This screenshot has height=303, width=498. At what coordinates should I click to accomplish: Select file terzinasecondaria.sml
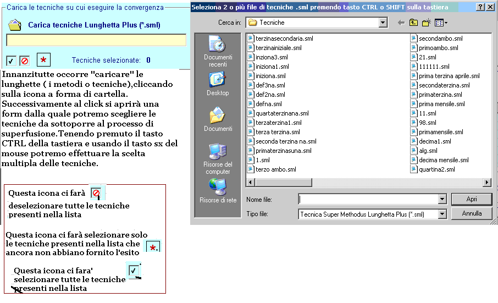(x=280, y=38)
